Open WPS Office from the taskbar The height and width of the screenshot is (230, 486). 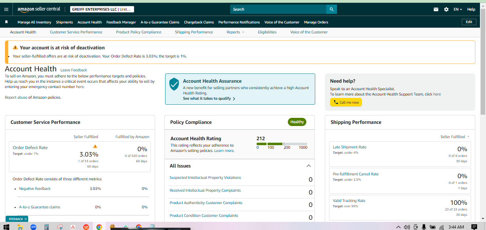click(x=86, y=227)
